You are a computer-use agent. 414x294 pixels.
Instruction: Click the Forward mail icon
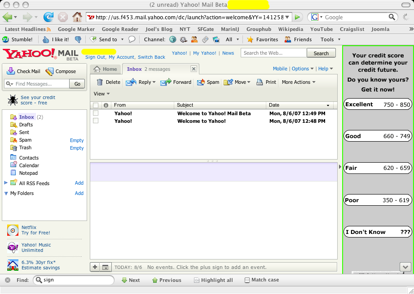click(166, 82)
